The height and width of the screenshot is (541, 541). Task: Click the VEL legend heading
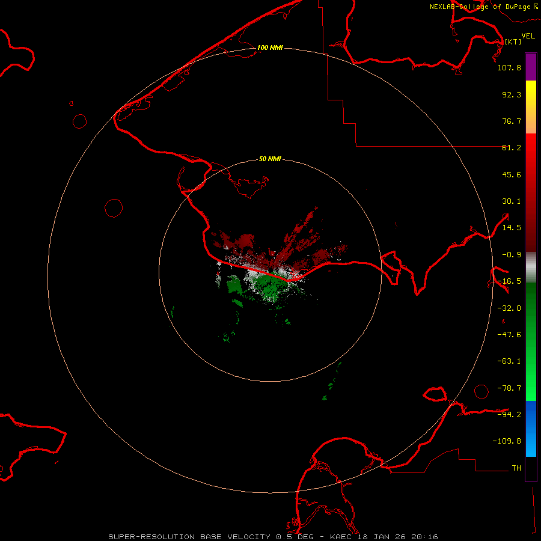tap(528, 36)
